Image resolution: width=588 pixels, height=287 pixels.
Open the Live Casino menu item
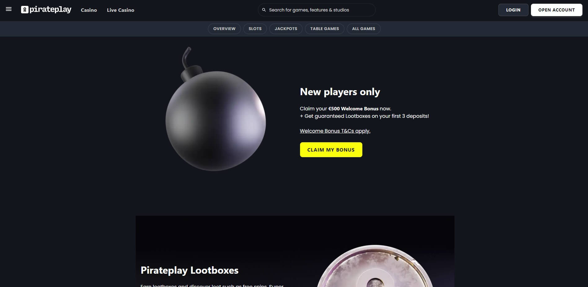[x=121, y=10]
